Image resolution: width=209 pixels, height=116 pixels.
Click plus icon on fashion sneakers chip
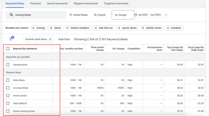(67, 28)
